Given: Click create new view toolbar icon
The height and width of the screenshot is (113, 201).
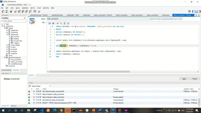Looking at the screenshot, I should [x=23, y=11].
